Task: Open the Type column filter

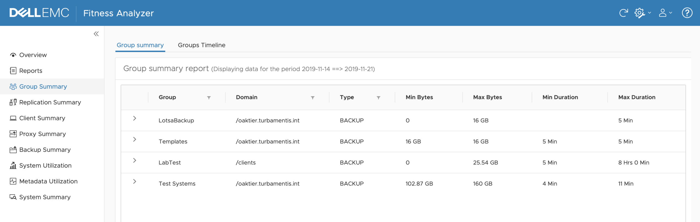Action: [378, 98]
